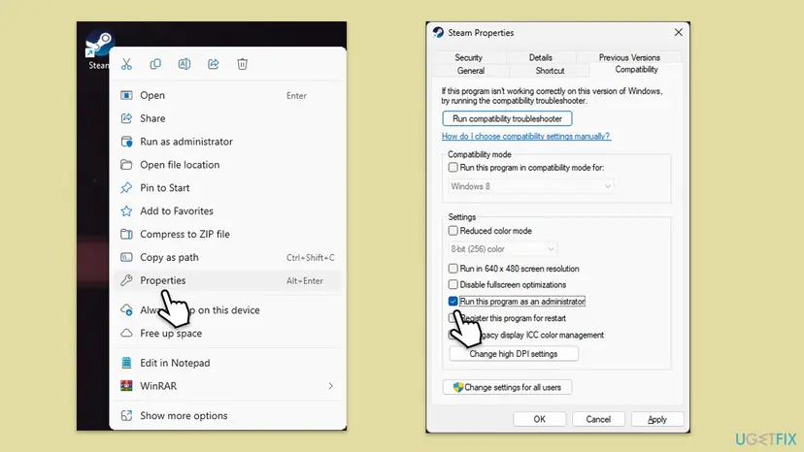Image resolution: width=804 pixels, height=452 pixels.
Task: Open the 8-bit (256) color dropdown
Action: pyautogui.click(x=503, y=249)
